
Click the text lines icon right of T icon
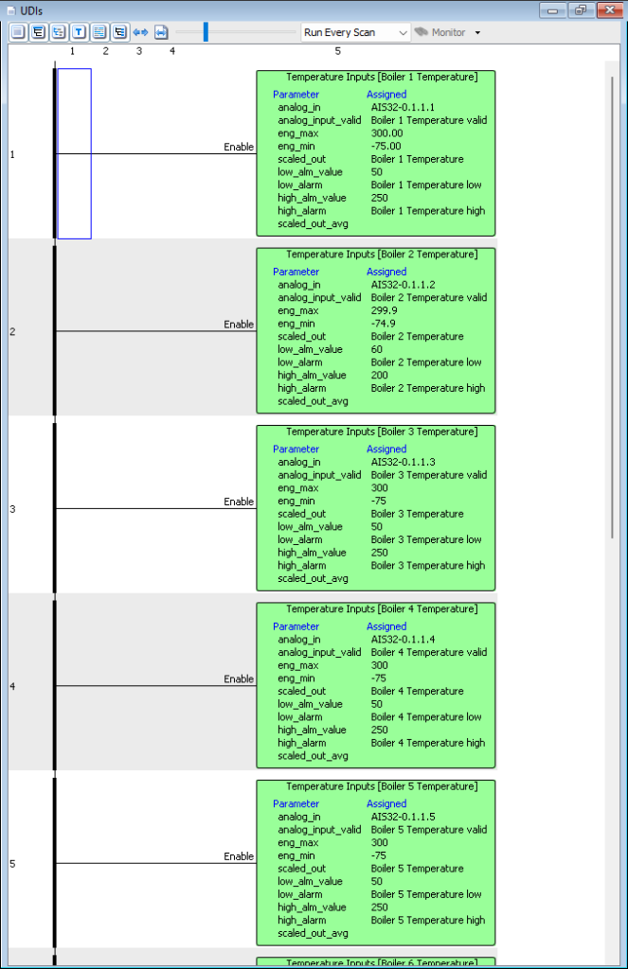99,32
